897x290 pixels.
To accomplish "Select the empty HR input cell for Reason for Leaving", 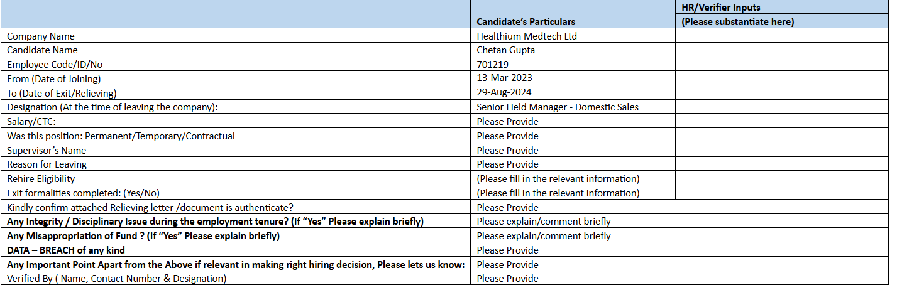I will [782, 164].
